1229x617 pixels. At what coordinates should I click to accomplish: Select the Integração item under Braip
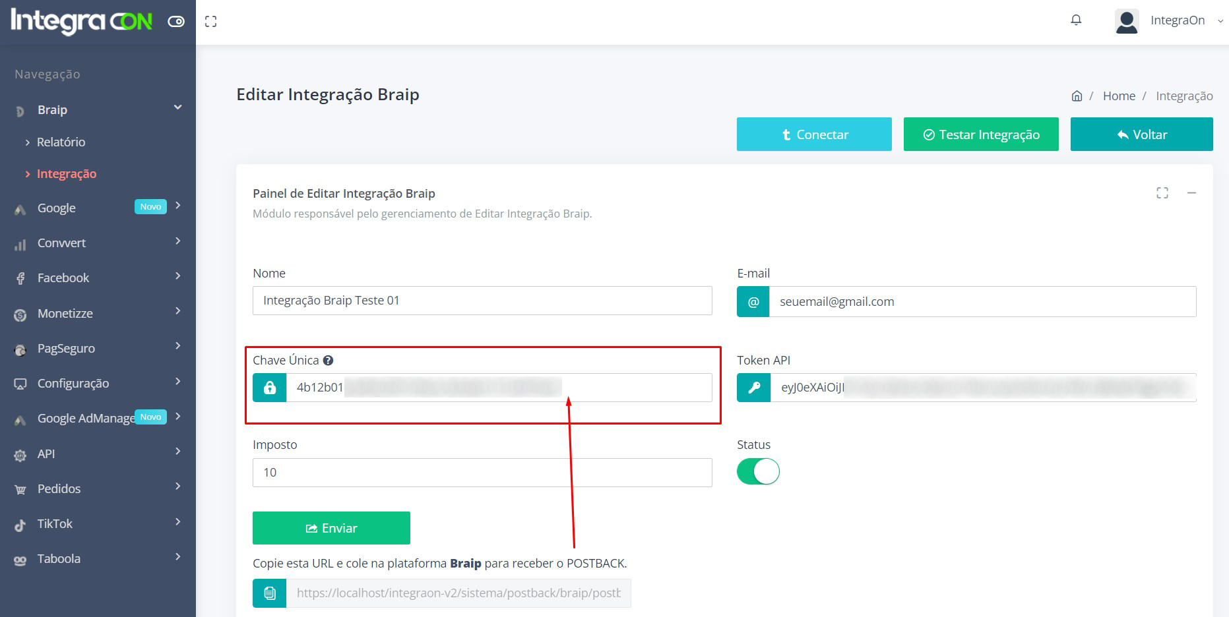[x=67, y=174]
